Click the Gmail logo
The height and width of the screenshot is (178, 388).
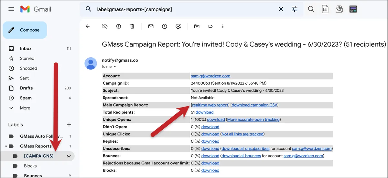pos(36,9)
